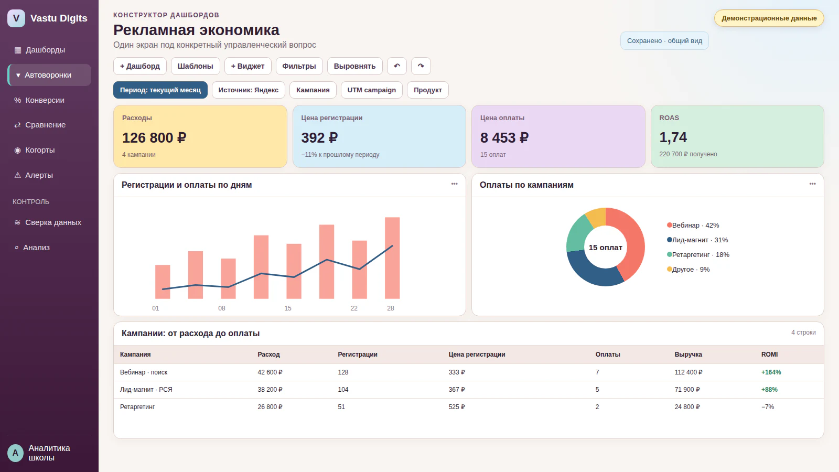The image size is (839, 472).
Task: Select Автоворонки sidebar item
Action: click(x=49, y=75)
